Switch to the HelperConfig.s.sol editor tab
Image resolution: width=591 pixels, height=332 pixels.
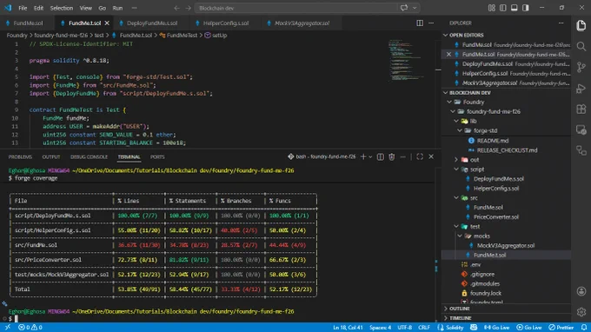tap(226, 23)
